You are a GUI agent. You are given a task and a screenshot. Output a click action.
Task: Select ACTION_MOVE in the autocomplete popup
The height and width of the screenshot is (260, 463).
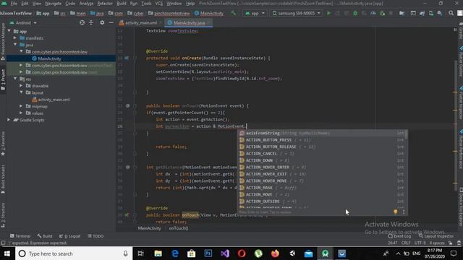(x=322, y=194)
